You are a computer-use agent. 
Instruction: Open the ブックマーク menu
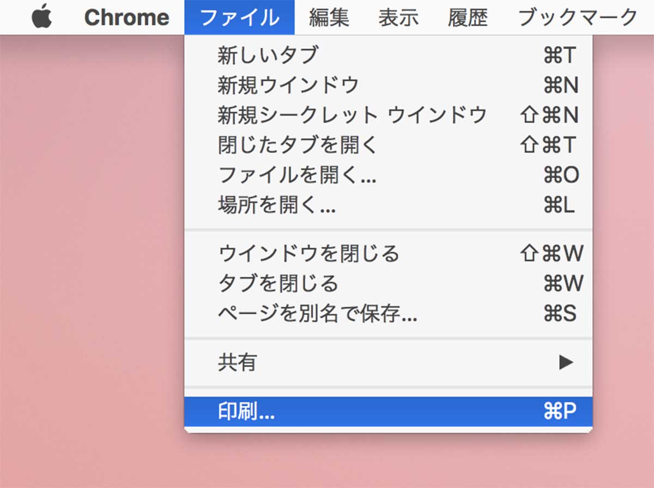click(578, 18)
